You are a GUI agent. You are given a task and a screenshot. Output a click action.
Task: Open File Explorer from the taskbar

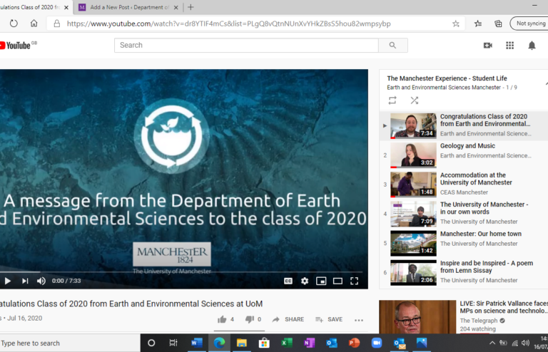(x=241, y=343)
